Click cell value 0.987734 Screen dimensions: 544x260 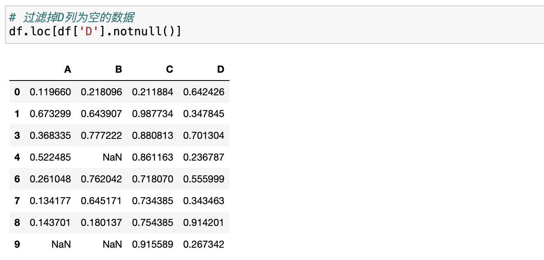tap(152, 113)
